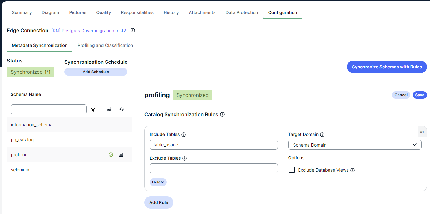Click the info icon beside Include Tables

(184, 135)
